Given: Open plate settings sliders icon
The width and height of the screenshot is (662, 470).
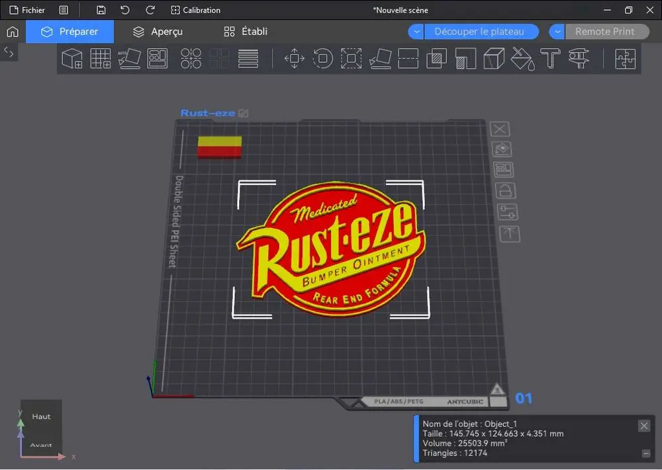Looking at the screenshot, I should tap(508, 212).
